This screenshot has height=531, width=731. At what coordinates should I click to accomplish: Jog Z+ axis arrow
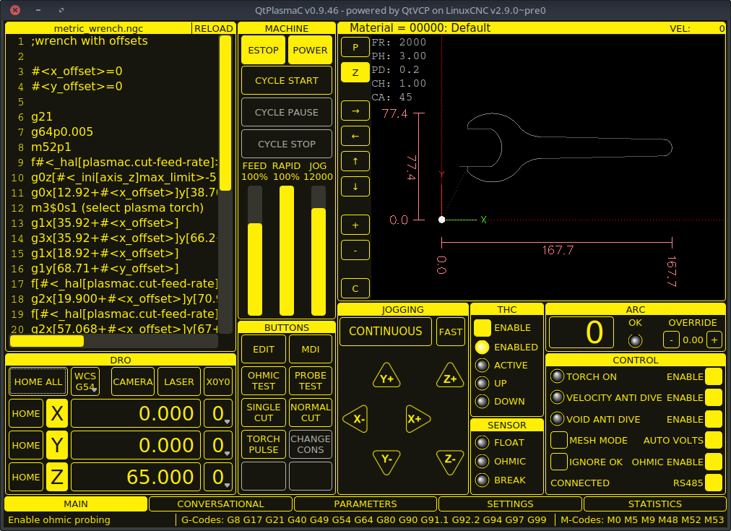(x=450, y=376)
